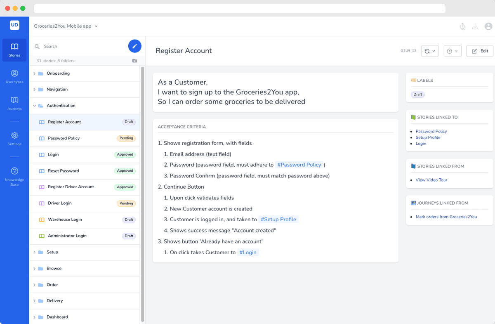Viewport: 495px width, 324px height.
Task: Expand the Onboarding folder
Action: click(x=35, y=73)
